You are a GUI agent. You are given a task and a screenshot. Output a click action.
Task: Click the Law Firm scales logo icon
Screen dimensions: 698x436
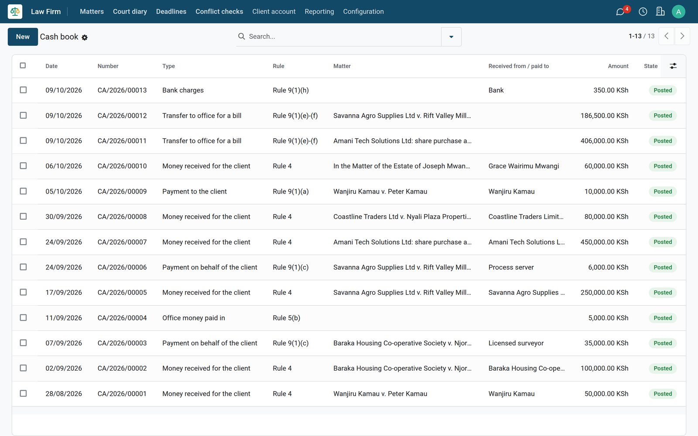click(x=15, y=11)
